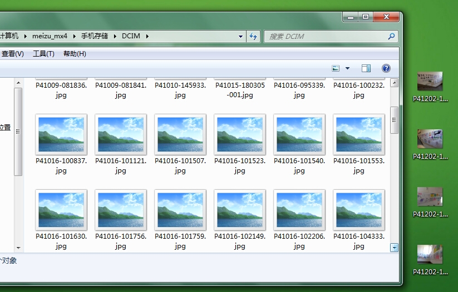This screenshot has height=292, width=458.
Task: Click the navigation pane scrollbar thumb
Action: coord(18,132)
